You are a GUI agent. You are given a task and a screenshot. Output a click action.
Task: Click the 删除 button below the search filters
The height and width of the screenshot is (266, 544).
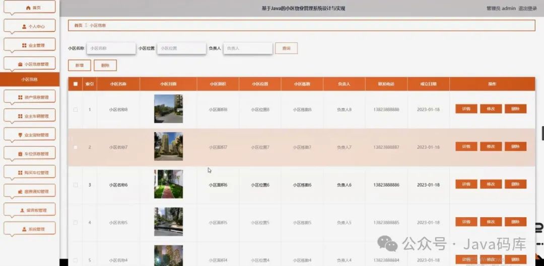(105, 65)
